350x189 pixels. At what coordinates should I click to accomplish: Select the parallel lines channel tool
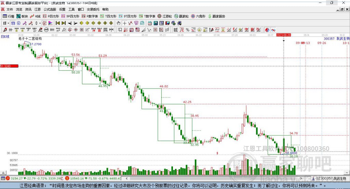tap(167, 30)
